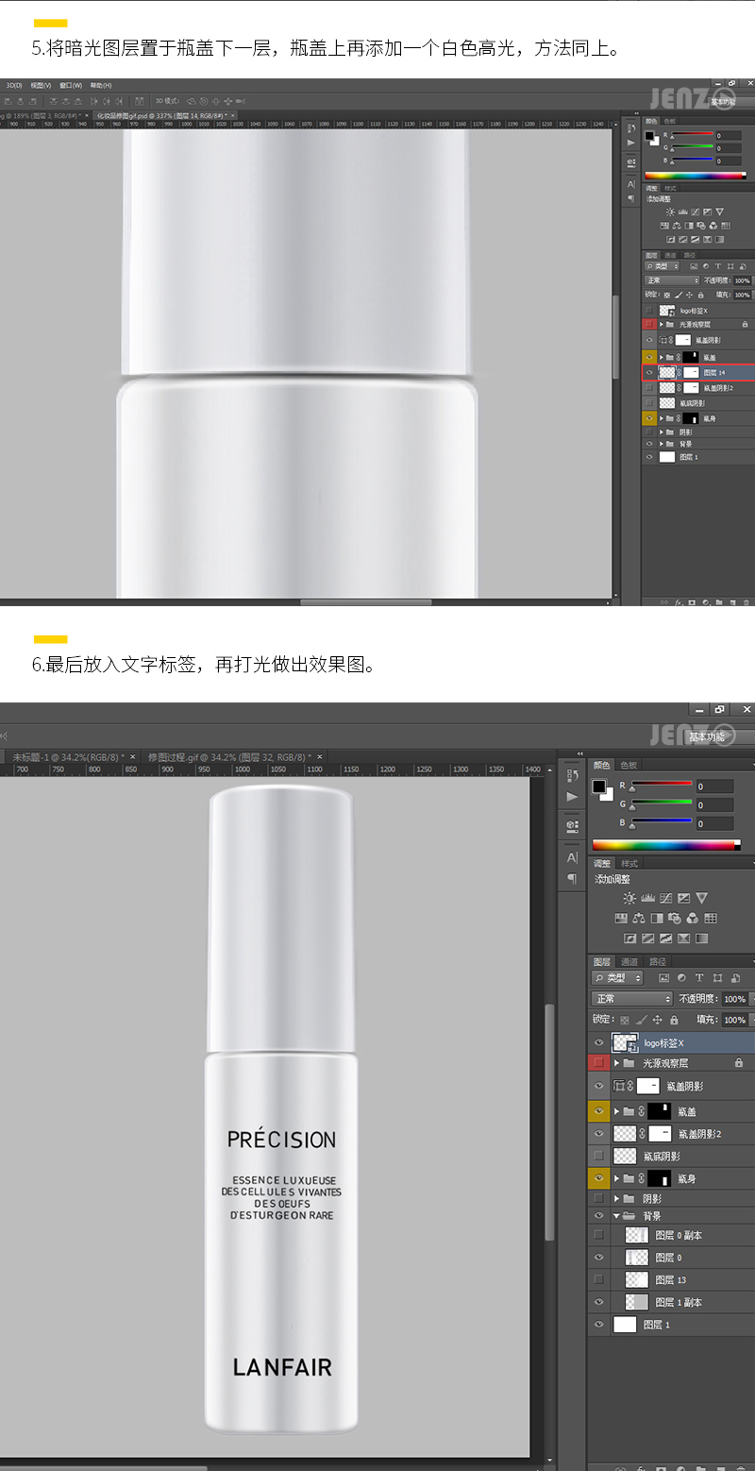The image size is (755, 1471).
Task: Add Brightness/Contrast adjustment in step 6 window
Action: tap(629, 898)
